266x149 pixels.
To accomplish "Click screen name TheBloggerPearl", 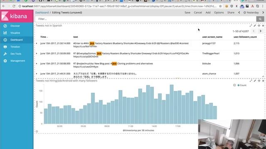I will pyautogui.click(x=211, y=53).
